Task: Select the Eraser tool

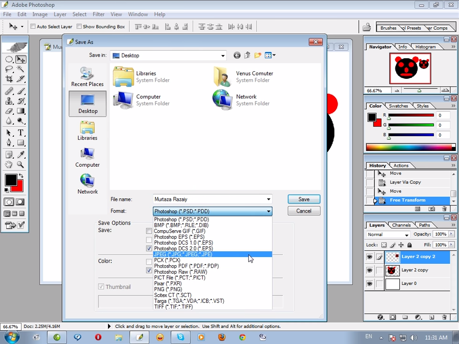Action: tap(9, 111)
